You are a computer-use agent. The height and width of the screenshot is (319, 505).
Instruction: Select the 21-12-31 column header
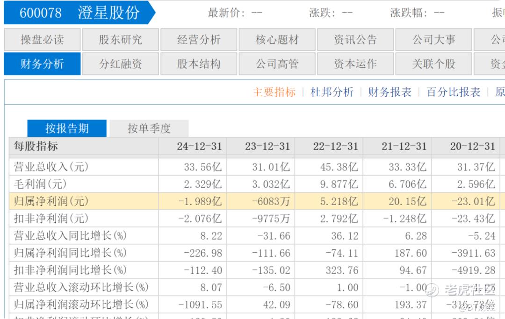[x=404, y=147]
